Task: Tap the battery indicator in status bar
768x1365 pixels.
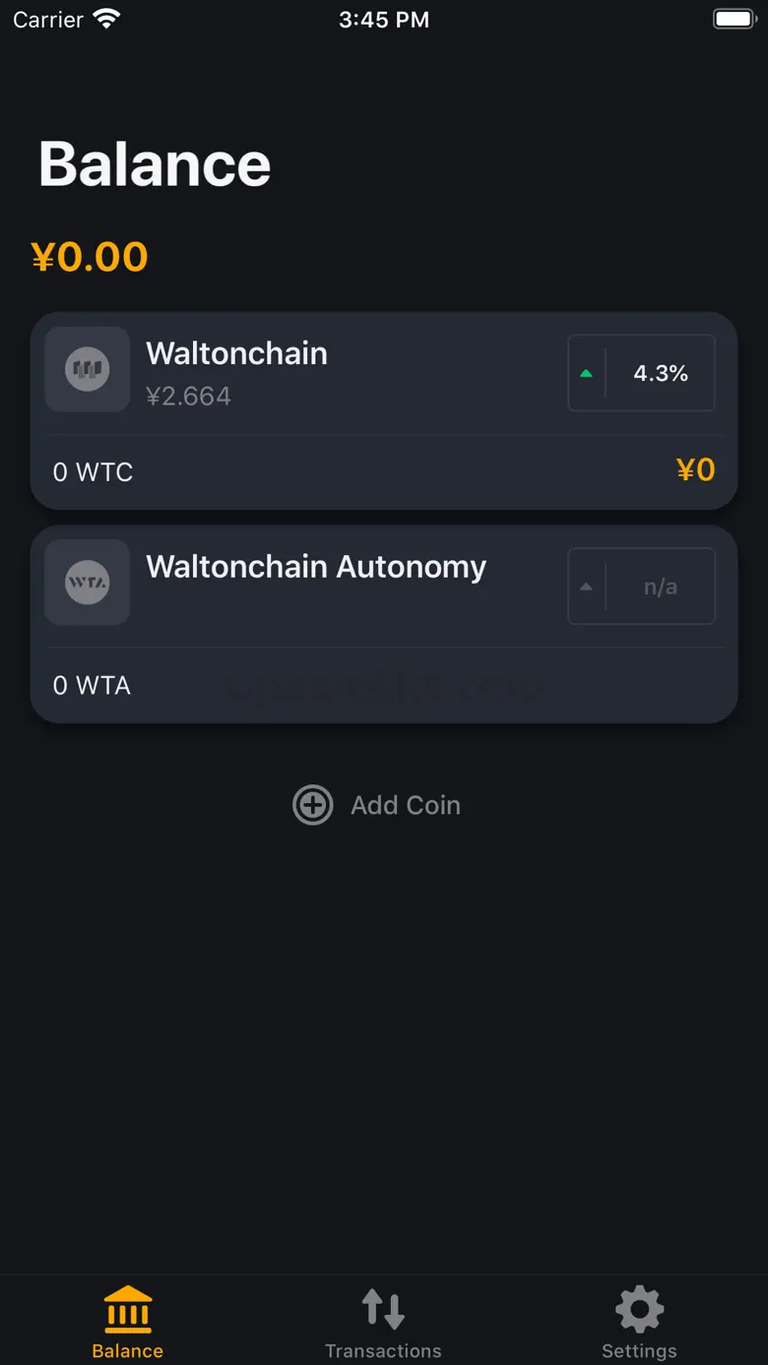Action: (734, 19)
